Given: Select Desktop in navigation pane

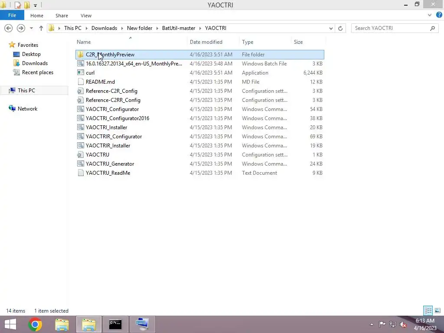Looking at the screenshot, I should [x=31, y=54].
